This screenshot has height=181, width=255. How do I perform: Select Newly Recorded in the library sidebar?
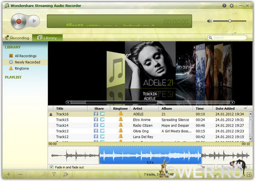tap(25, 62)
